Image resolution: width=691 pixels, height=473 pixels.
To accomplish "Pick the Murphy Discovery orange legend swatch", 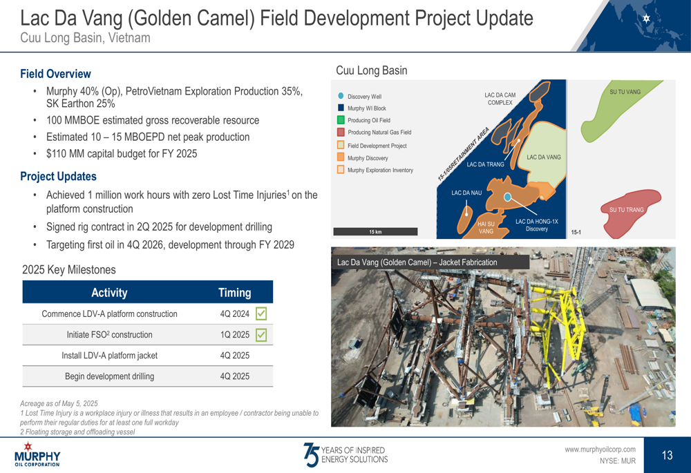I will coord(341,157).
